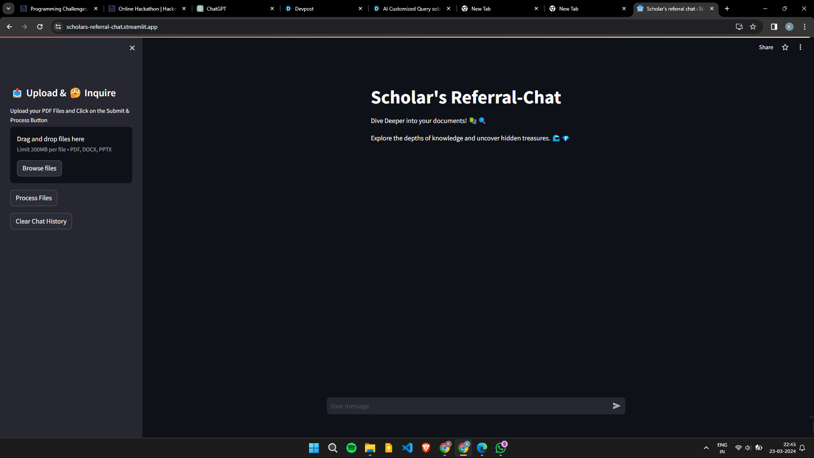
Task: Open Windows Search from the taskbar
Action: (332, 448)
